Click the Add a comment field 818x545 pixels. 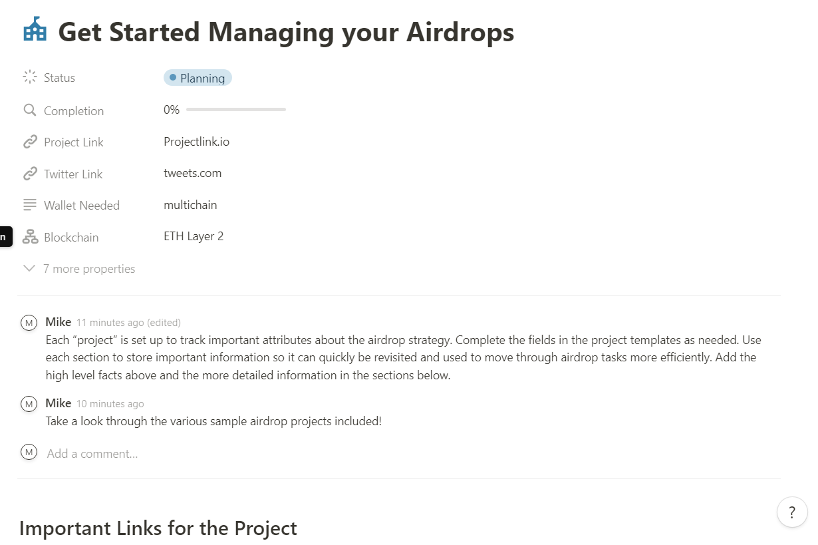92,454
